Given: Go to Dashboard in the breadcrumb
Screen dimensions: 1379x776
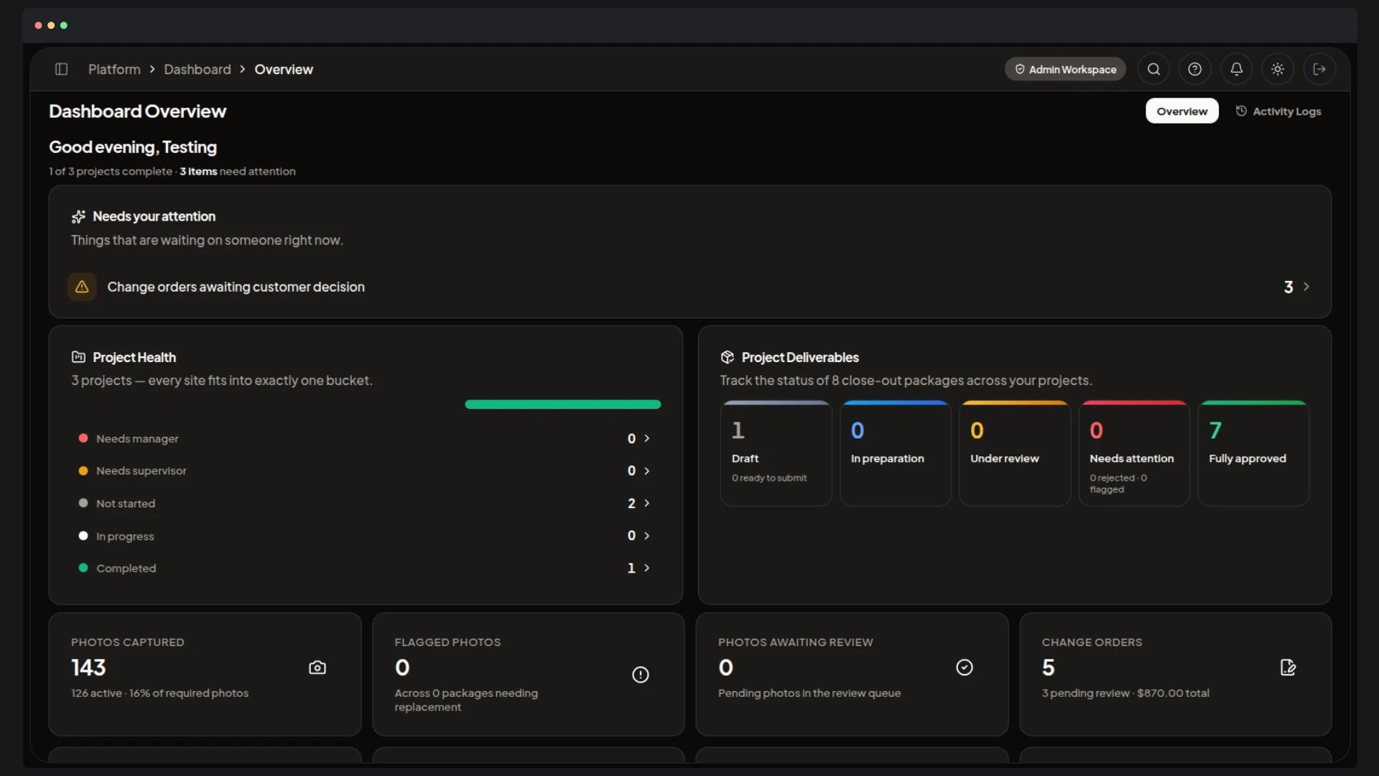Looking at the screenshot, I should (x=198, y=69).
